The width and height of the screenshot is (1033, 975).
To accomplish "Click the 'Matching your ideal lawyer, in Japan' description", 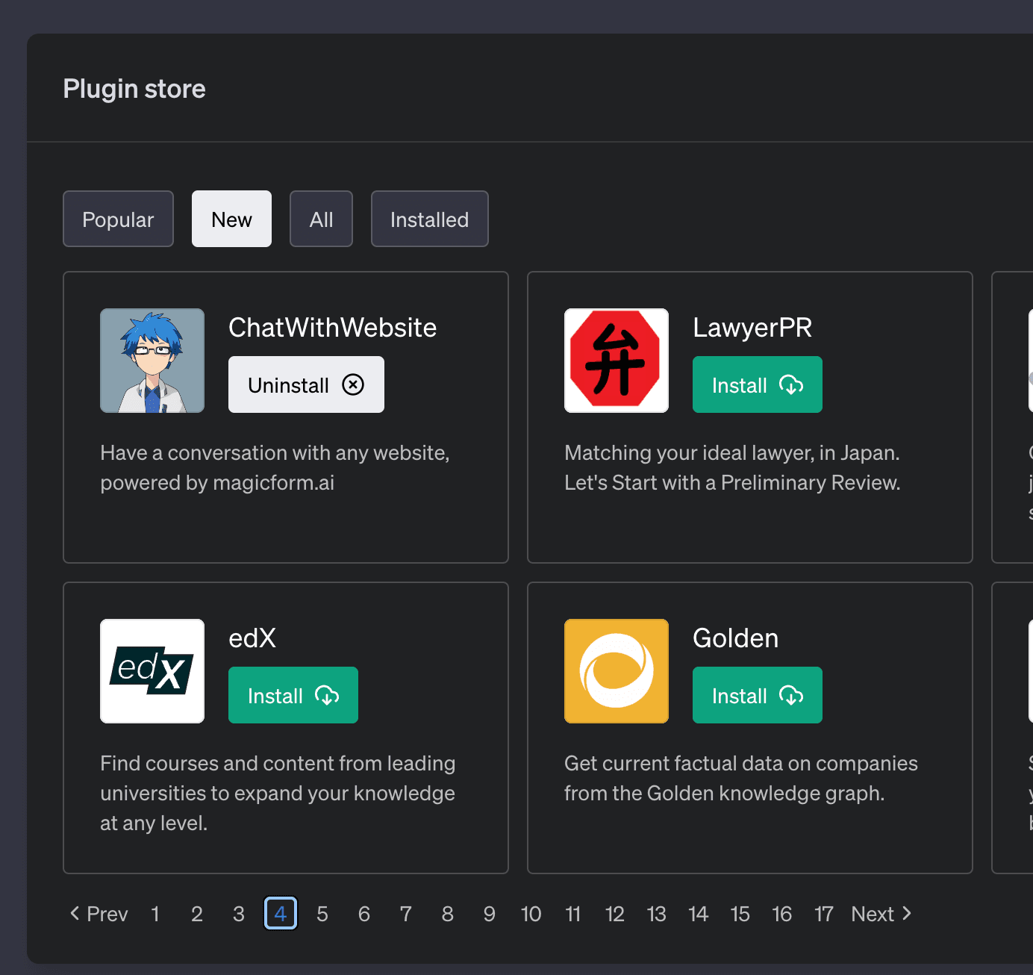I will pyautogui.click(x=732, y=468).
